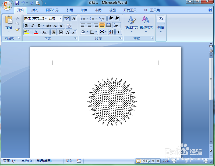Image resolution: width=215 pixels, height=166 pixels.
Task: Open Print Preview from Quick Access
Action: click(38, 3)
